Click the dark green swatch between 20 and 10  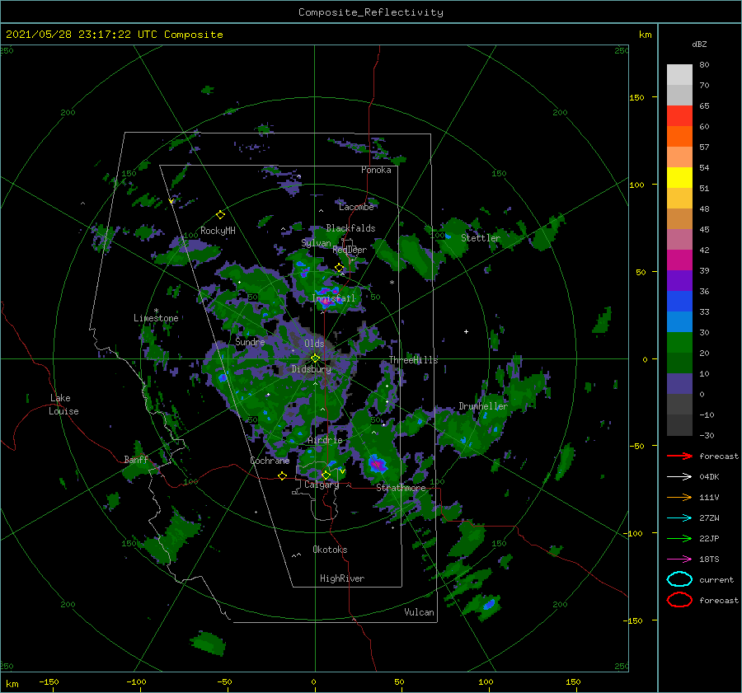click(x=679, y=363)
